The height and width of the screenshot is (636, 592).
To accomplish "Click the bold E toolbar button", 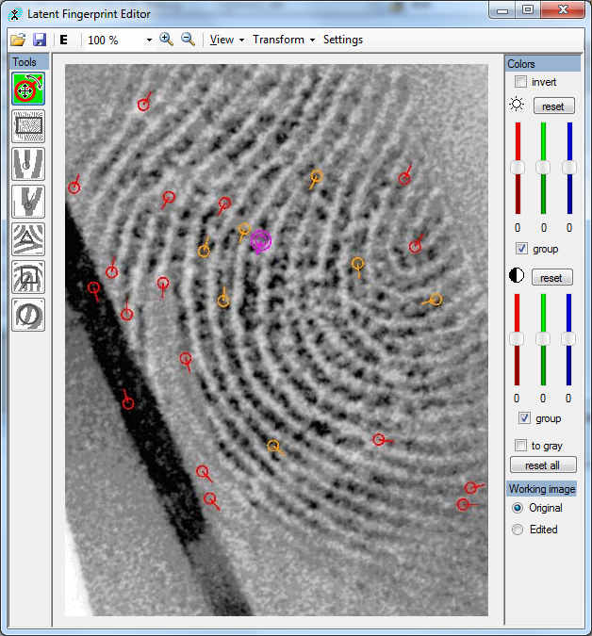I will pyautogui.click(x=64, y=40).
